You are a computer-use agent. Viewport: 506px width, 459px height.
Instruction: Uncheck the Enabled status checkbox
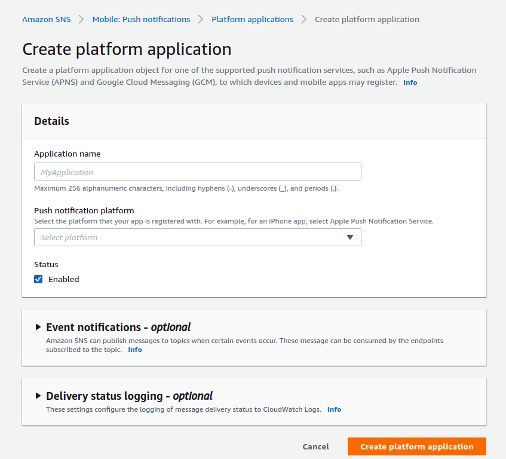pos(38,279)
